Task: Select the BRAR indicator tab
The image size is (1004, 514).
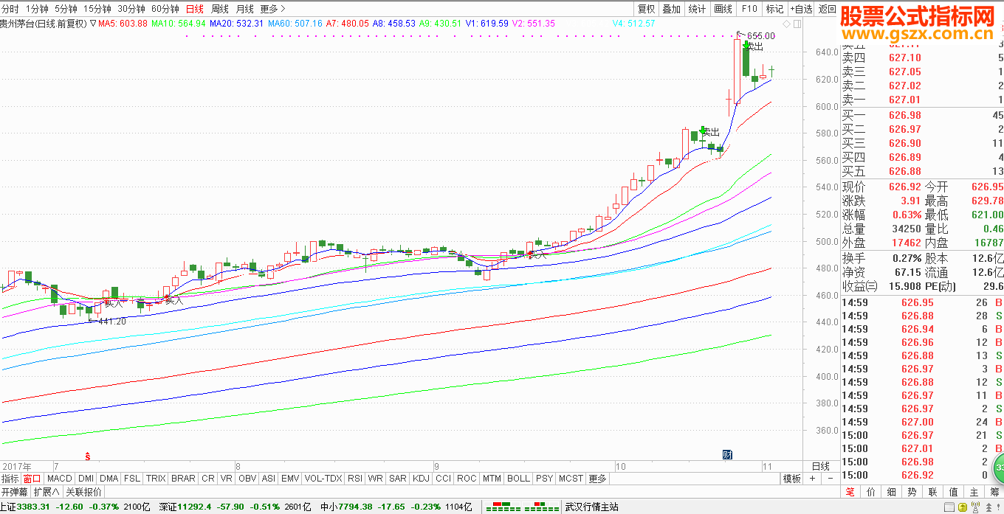Action: (x=183, y=479)
